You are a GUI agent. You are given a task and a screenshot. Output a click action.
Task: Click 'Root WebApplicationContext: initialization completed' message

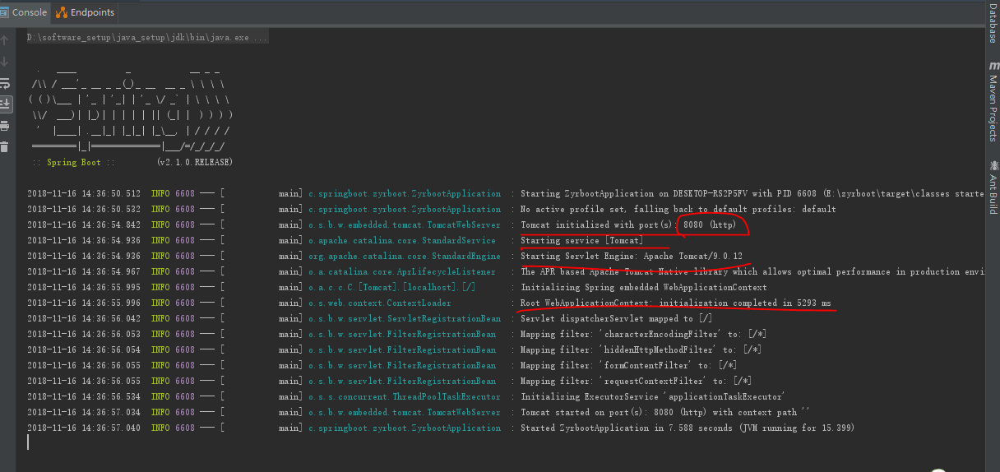coord(676,303)
